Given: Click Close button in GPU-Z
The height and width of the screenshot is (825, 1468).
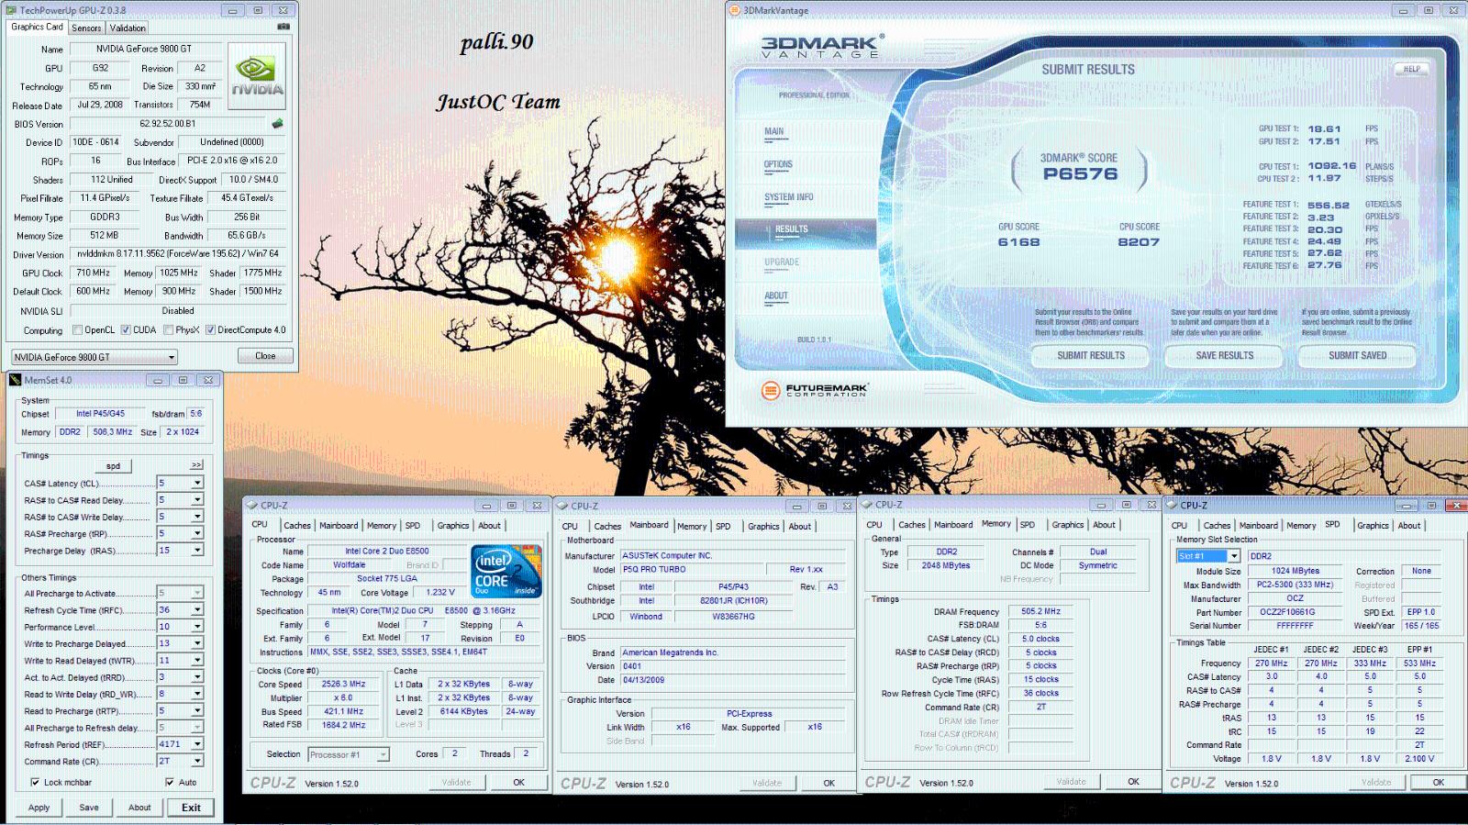Looking at the screenshot, I should 265,356.
